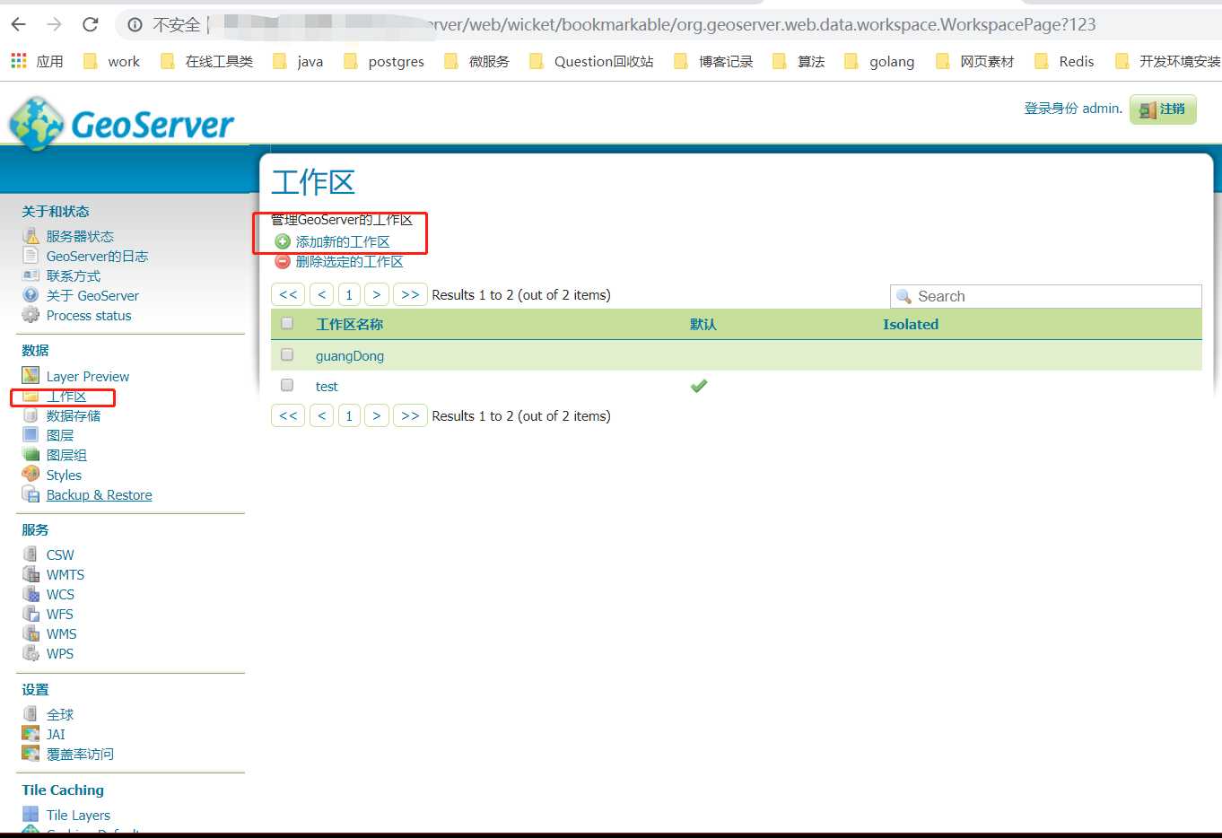Screen dimensions: 1222x838
Task: Tick the select-all checkbox in table header
Action: 287,323
